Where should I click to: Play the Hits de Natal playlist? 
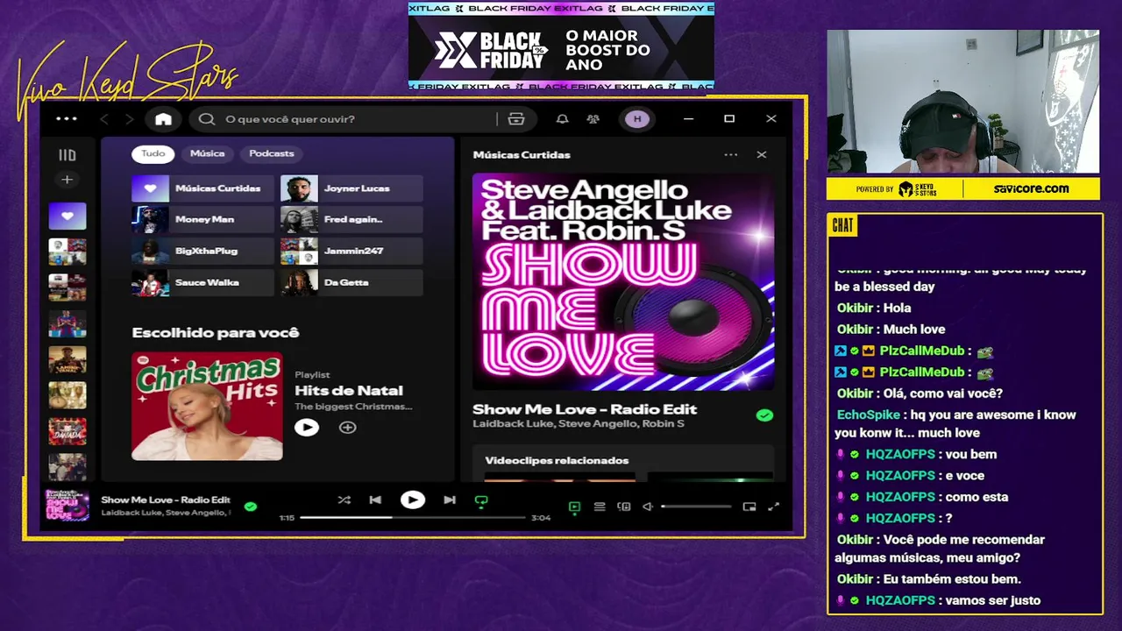click(x=306, y=428)
